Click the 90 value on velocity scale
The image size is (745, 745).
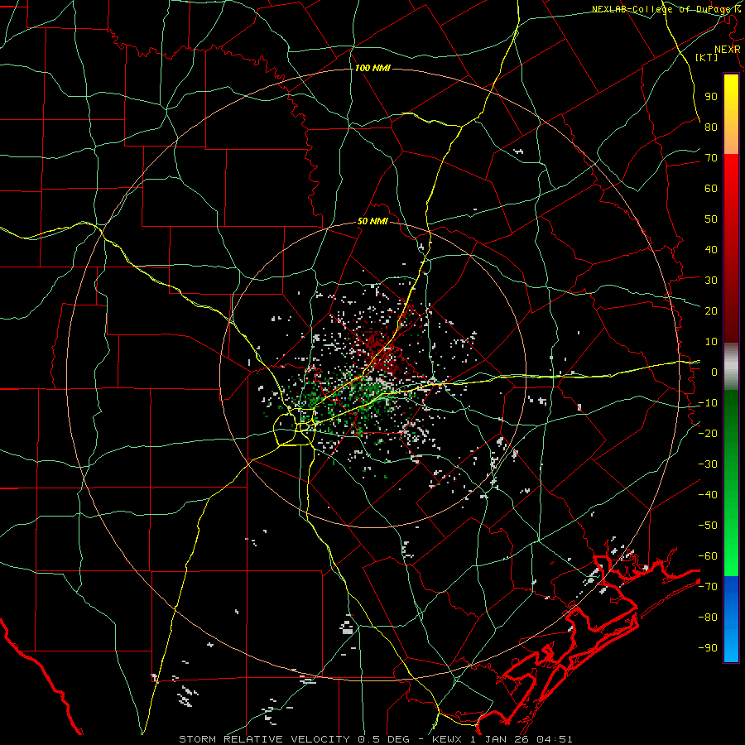711,97
